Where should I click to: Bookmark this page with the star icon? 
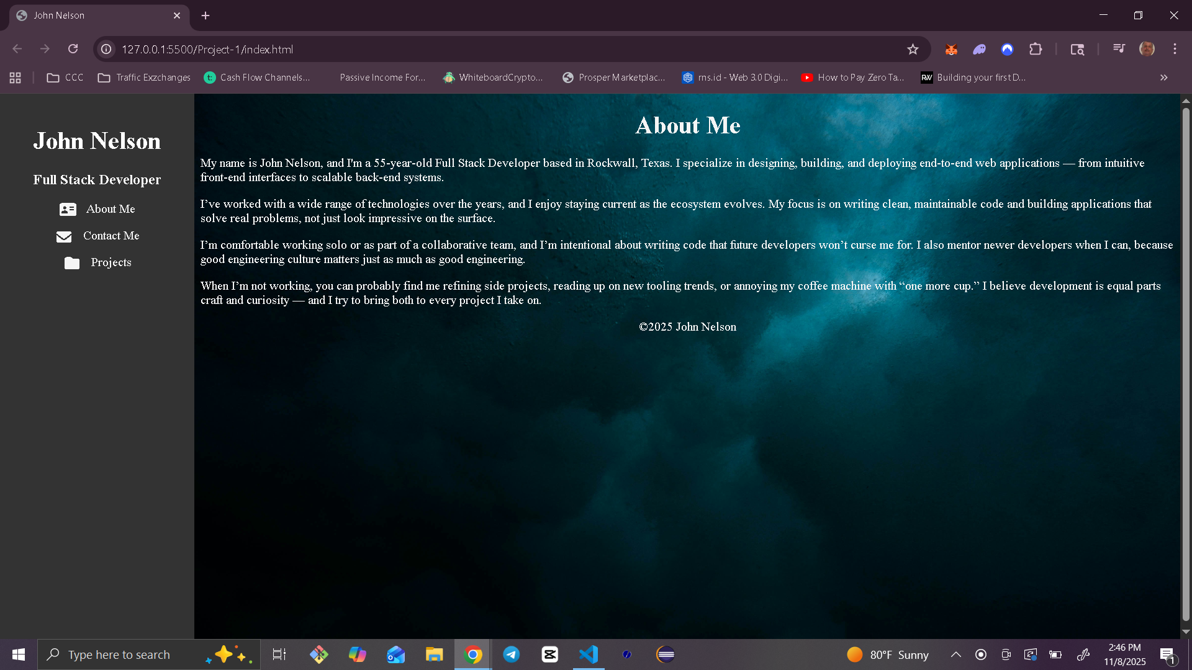912,50
